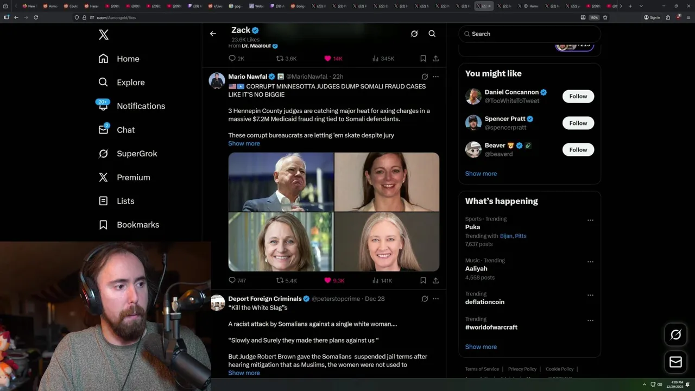Open replies on Dr. Maalouf post (2K)
The width and height of the screenshot is (695, 391).
pyautogui.click(x=236, y=59)
